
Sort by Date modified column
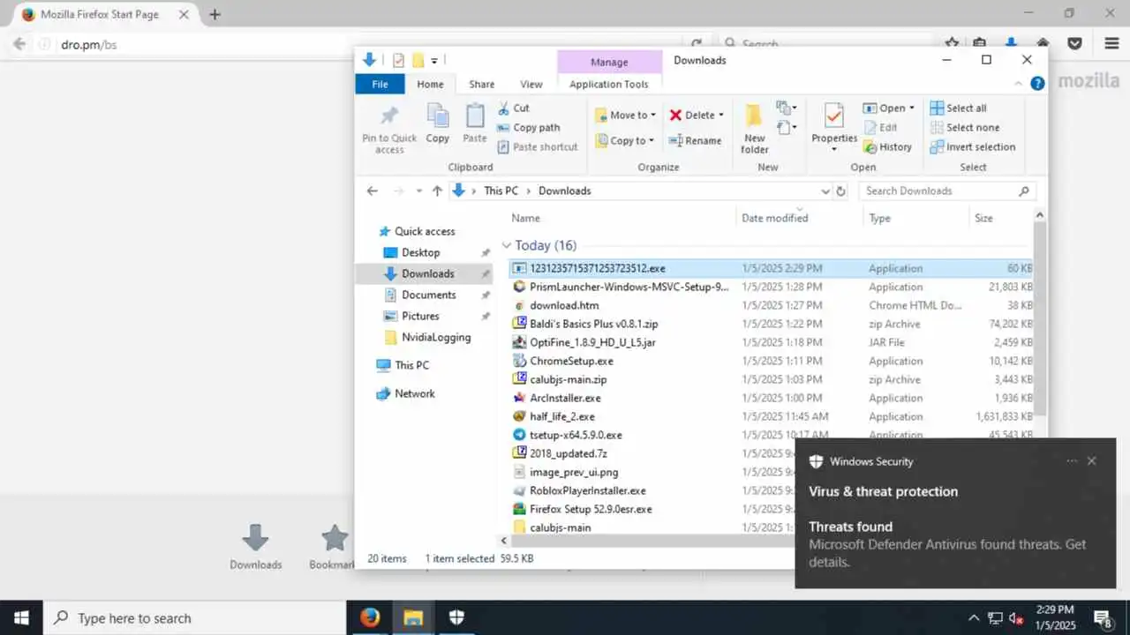tap(774, 218)
